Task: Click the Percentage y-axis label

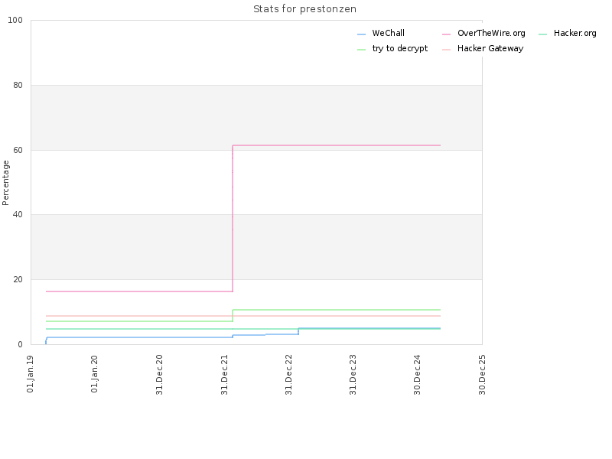Action: (5, 183)
